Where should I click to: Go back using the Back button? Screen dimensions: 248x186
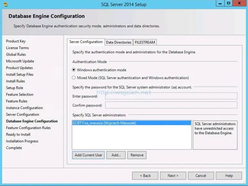click(x=145, y=175)
